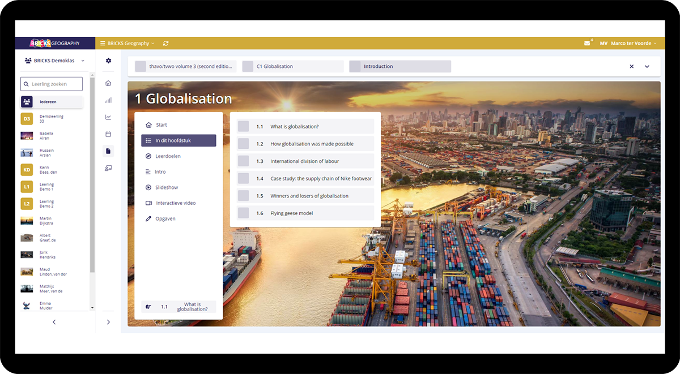The image size is (680, 374).
Task: Open the line chart progress icon
Action: point(108,117)
